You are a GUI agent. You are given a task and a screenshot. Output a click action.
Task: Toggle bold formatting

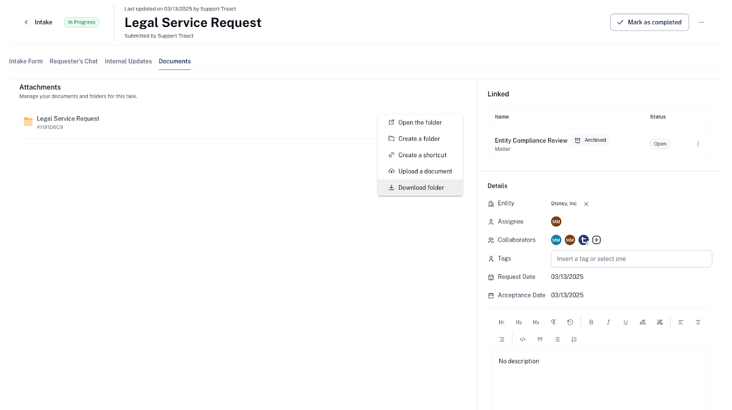[591, 322]
